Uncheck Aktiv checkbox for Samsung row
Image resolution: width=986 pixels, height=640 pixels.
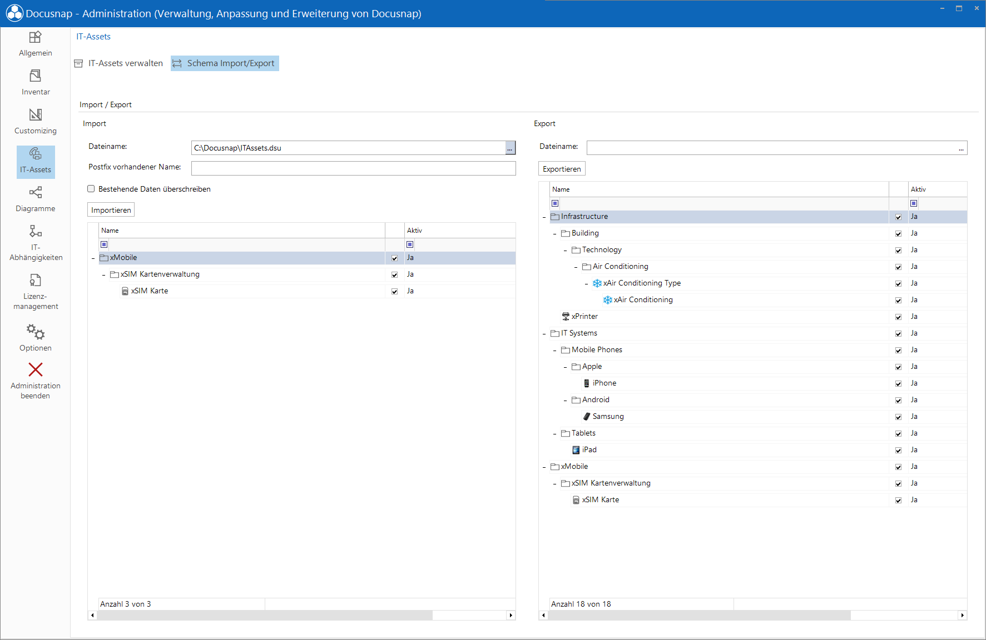(899, 417)
